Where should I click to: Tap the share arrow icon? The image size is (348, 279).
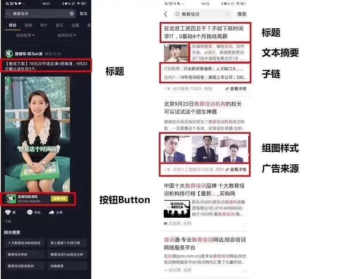[x=51, y=212]
